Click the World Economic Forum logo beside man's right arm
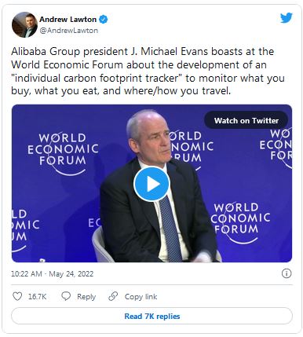This screenshot has width=303, height=337. (x=240, y=223)
